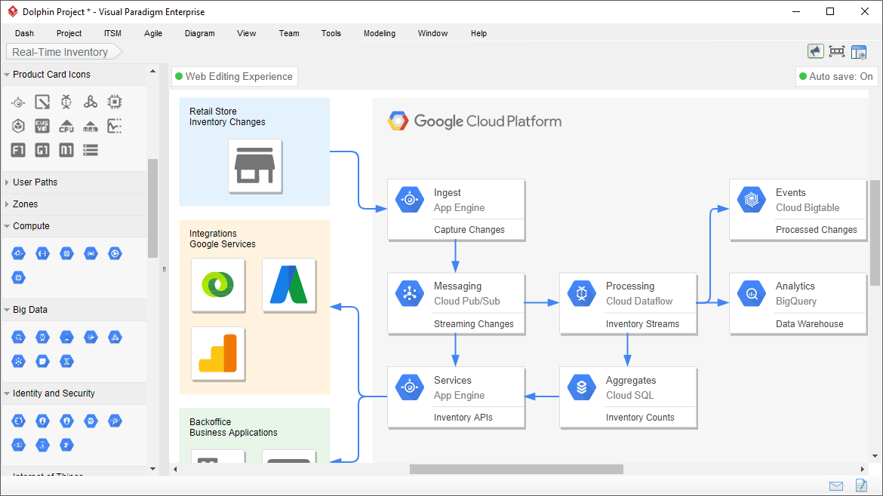Open the Diagram menu

[199, 33]
